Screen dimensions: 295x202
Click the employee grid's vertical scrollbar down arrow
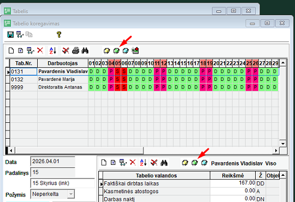click(283, 144)
